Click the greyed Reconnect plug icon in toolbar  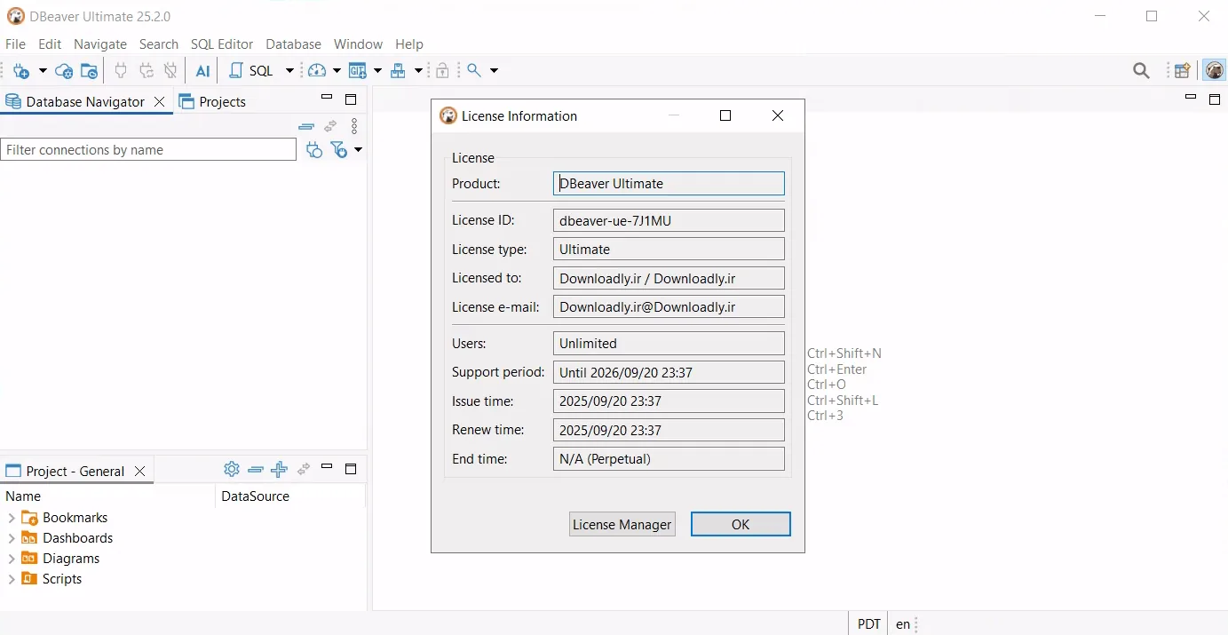(147, 71)
